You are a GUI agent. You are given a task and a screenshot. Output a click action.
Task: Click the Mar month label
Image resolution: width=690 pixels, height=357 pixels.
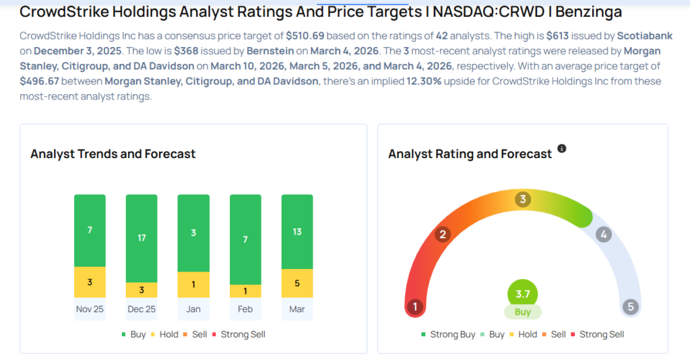(297, 309)
